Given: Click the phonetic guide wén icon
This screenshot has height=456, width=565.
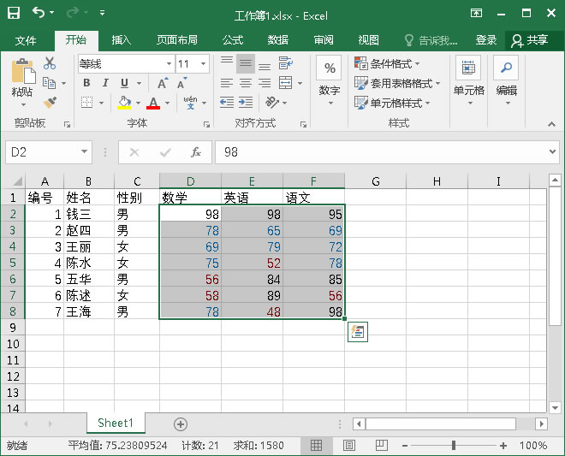Looking at the screenshot, I should coord(190,103).
